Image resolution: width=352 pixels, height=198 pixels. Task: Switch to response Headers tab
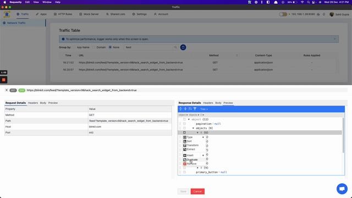pyautogui.click(x=208, y=103)
